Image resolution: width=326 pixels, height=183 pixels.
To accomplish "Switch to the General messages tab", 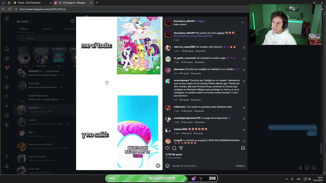I will 47,29.
